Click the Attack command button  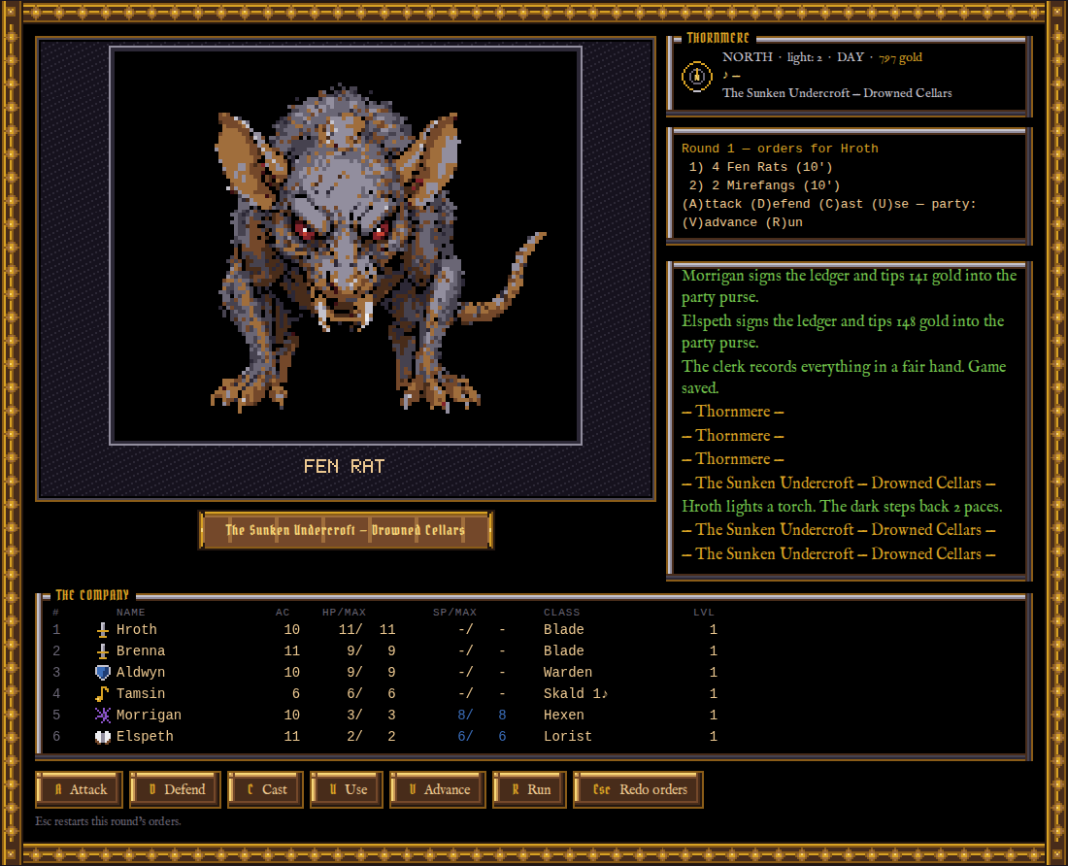click(x=79, y=789)
